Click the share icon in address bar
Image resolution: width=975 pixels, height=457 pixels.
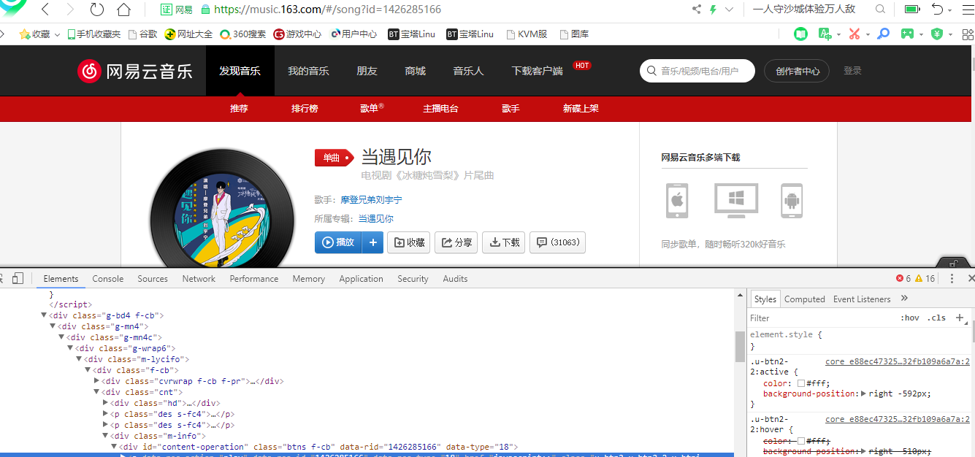tap(696, 9)
